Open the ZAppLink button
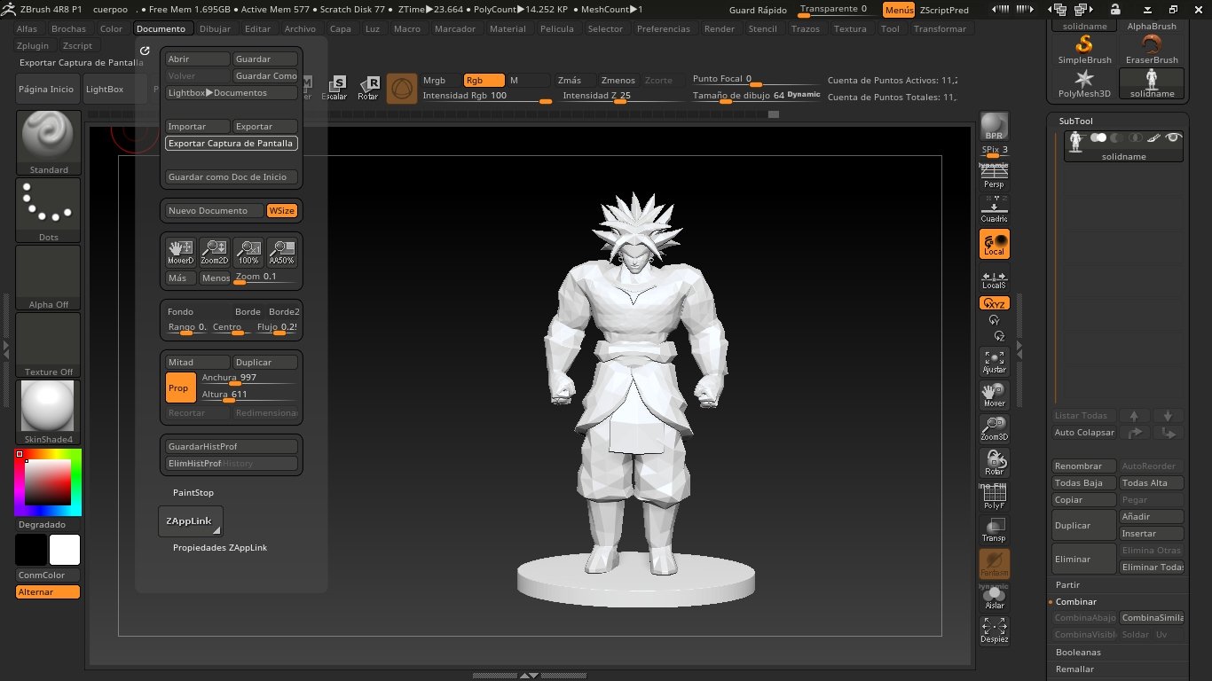 [191, 521]
